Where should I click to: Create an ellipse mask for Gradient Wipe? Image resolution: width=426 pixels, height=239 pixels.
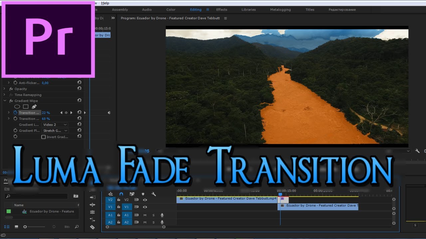tap(17, 107)
